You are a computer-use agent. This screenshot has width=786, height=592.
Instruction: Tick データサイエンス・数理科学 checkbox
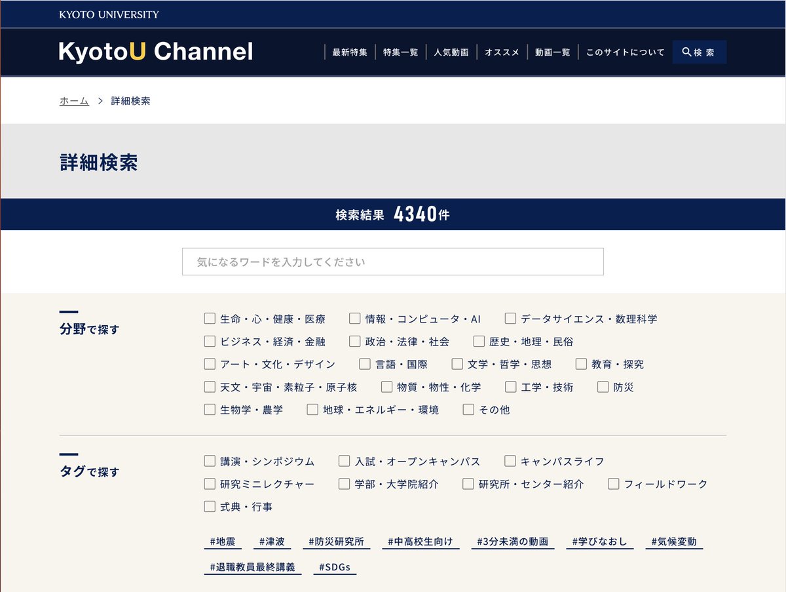pyautogui.click(x=510, y=319)
